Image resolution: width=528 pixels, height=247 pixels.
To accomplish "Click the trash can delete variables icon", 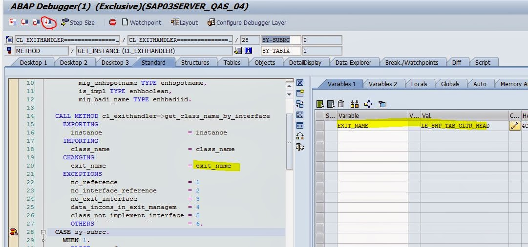I will tap(341, 104).
